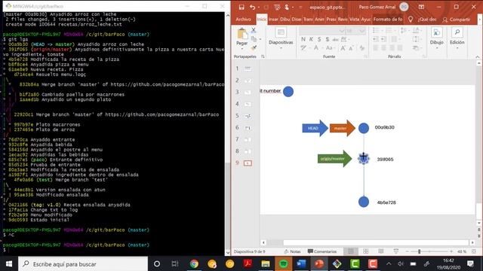This screenshot has height=271, width=483.
Task: Click the orange master arrow shape
Action: 342,128
